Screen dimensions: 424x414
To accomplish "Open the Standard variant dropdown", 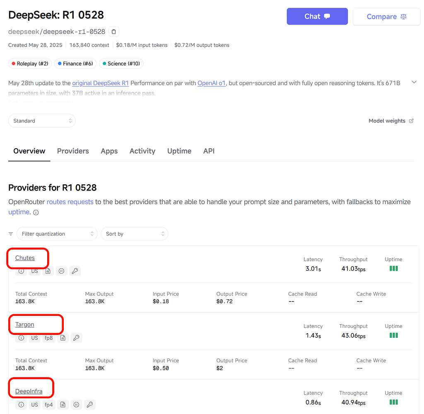I will [x=42, y=120].
